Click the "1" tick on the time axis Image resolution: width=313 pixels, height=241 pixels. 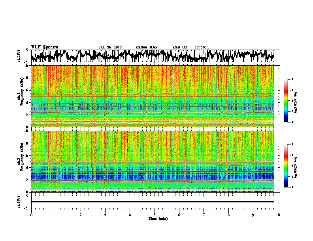coord(56,215)
